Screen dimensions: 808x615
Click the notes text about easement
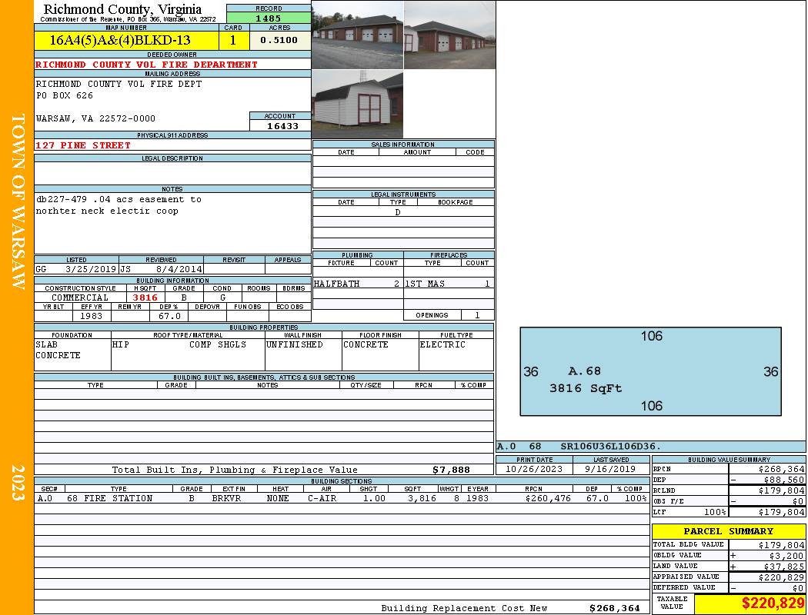click(x=119, y=204)
